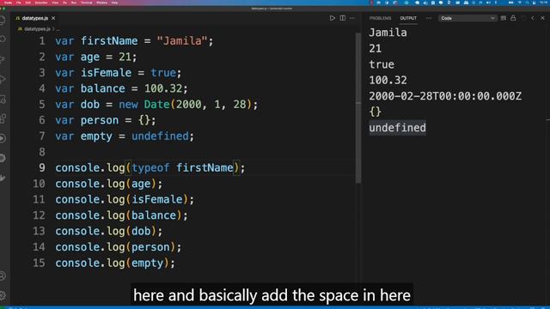Open the Wi-Fi menu bar icon
550x309 pixels.
pyautogui.click(x=519, y=3)
